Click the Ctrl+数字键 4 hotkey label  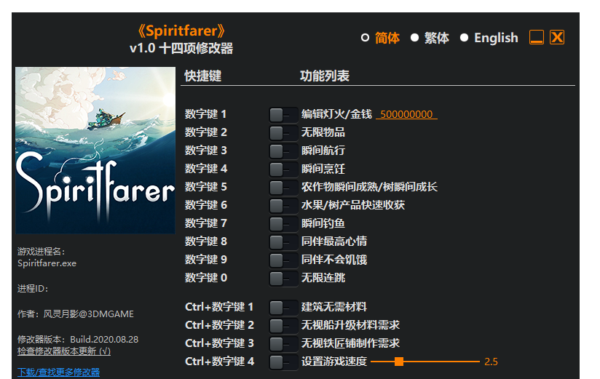pos(219,362)
